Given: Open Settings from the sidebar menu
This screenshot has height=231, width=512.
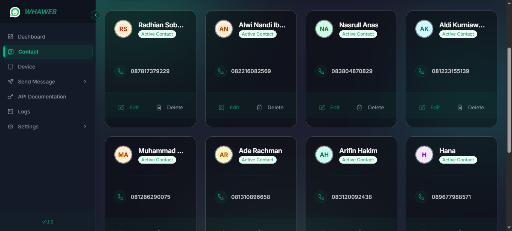Looking at the screenshot, I should click(x=28, y=126).
